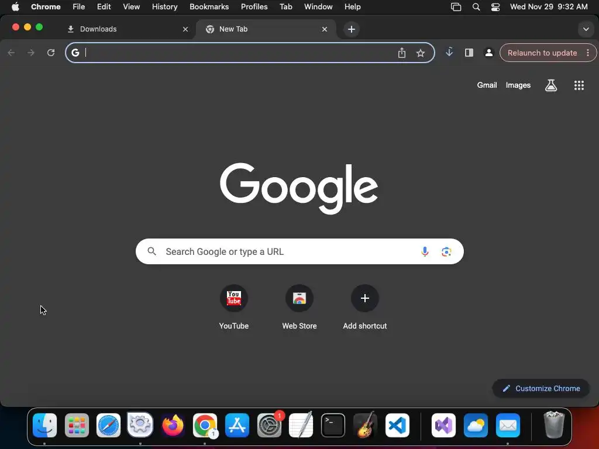
Task: Click Relaunch to update button
Action: pyautogui.click(x=542, y=53)
